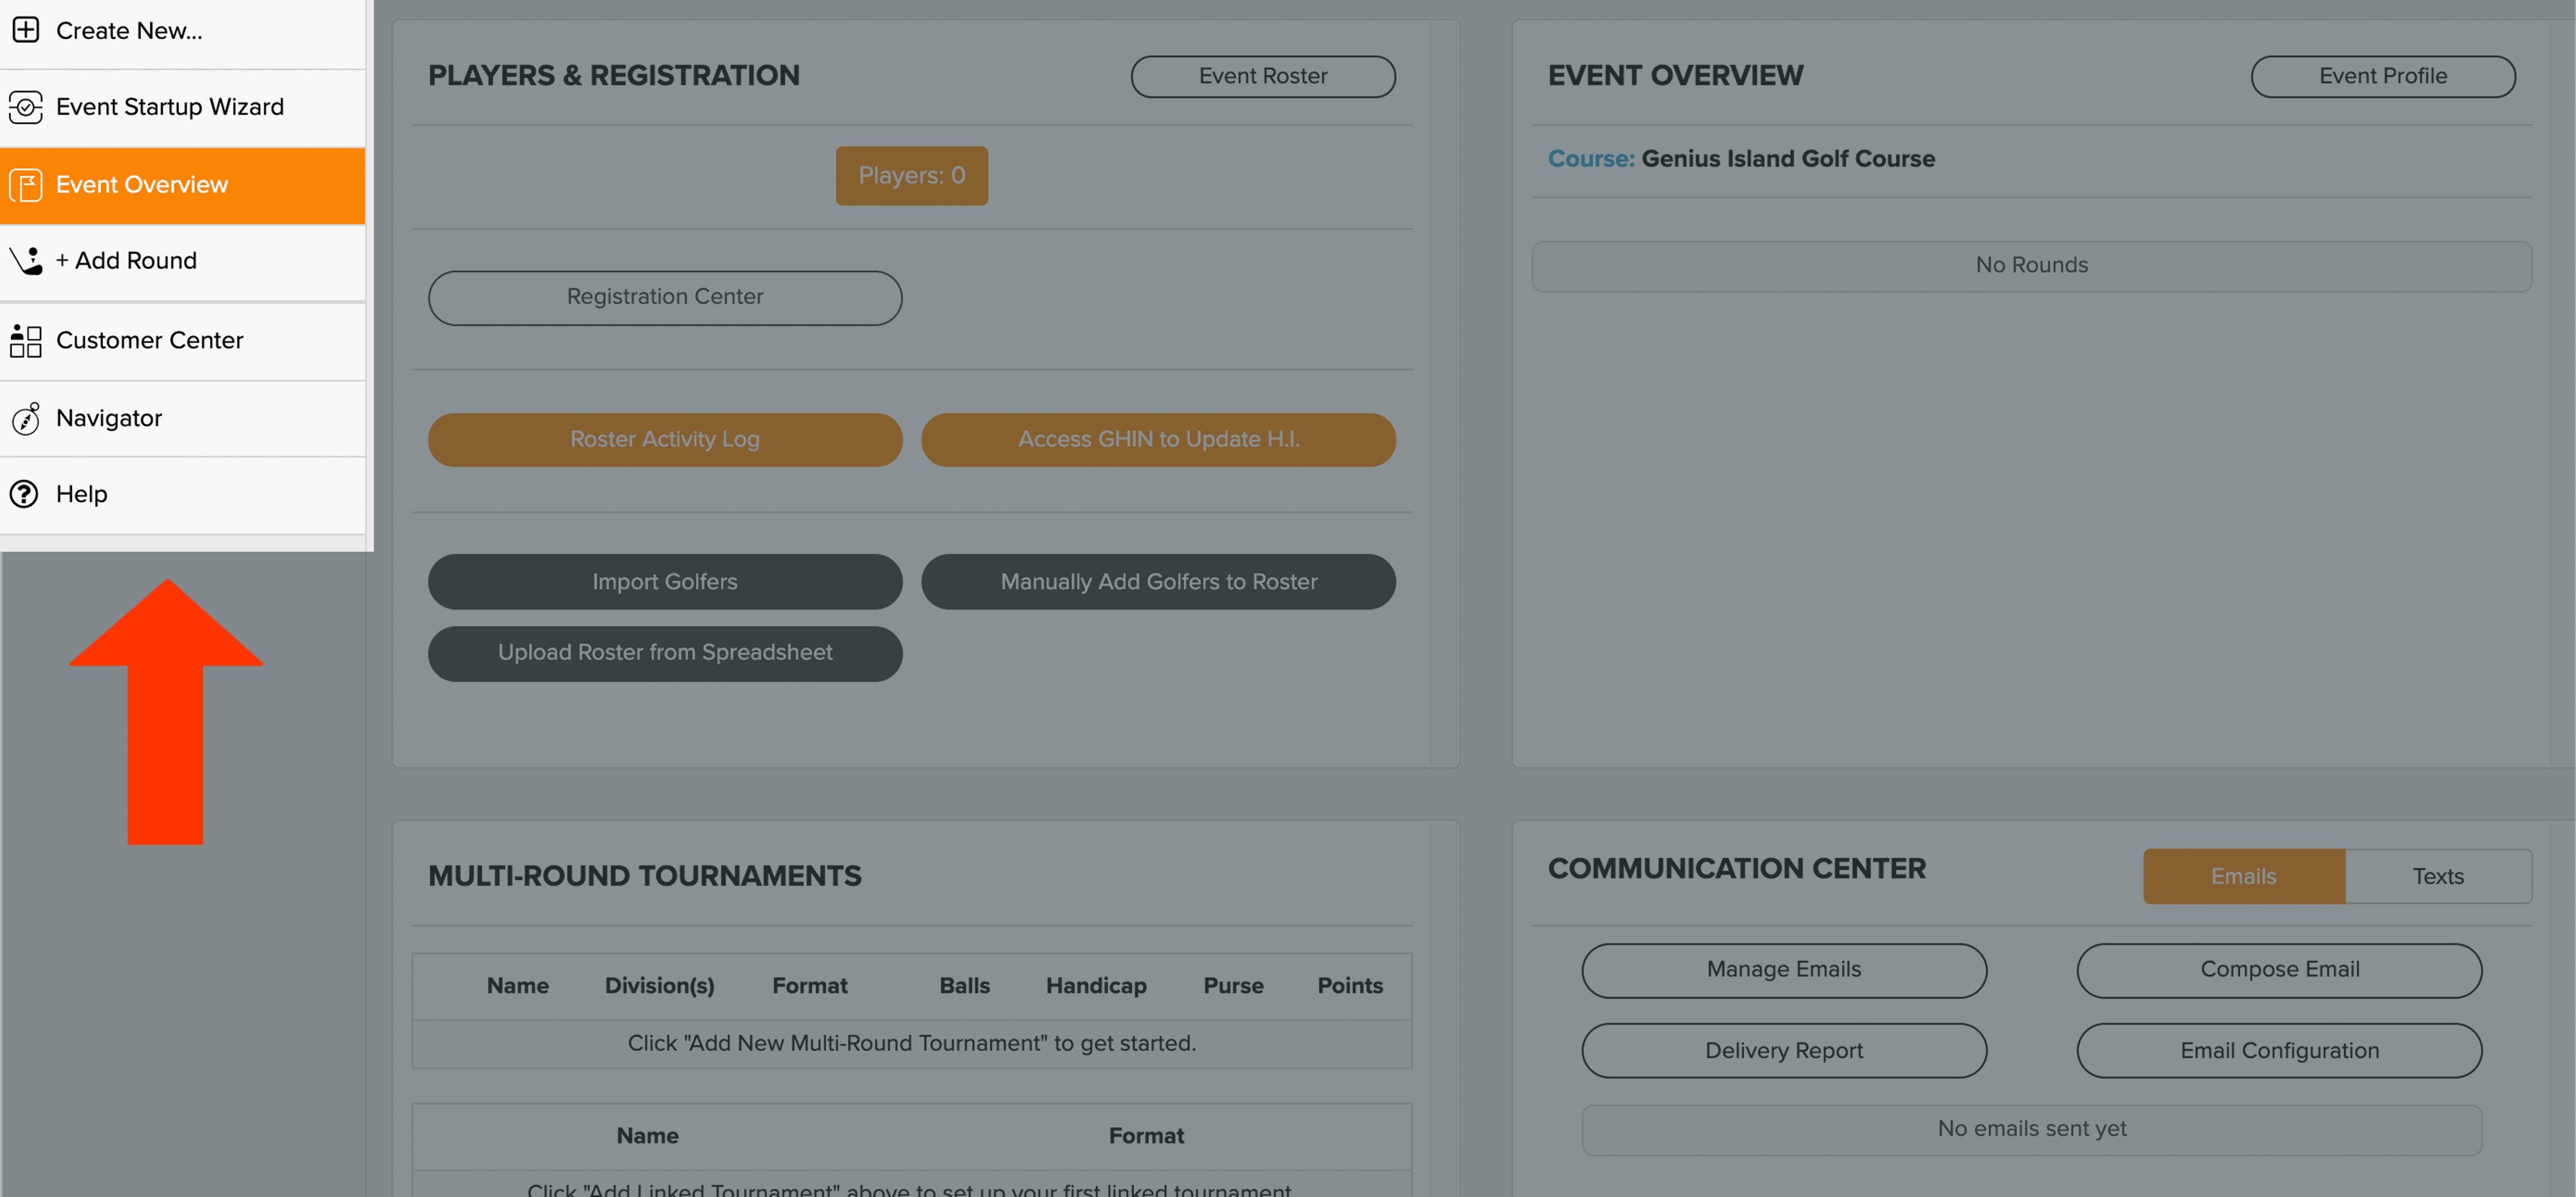This screenshot has height=1197, width=2576.
Task: Click the Division(s) column header
Action: [x=659, y=985]
